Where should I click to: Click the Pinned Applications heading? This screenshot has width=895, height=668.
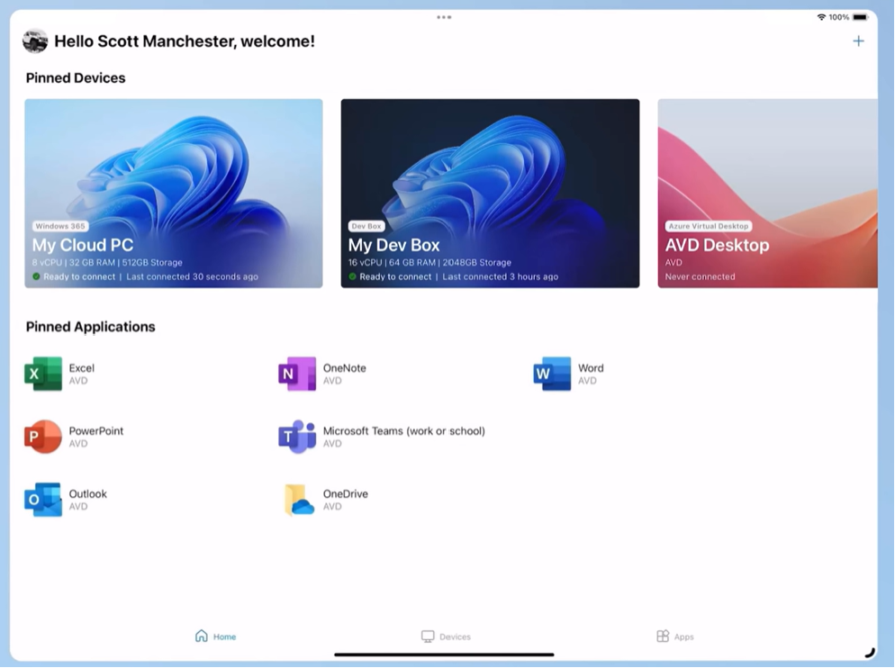(x=90, y=327)
